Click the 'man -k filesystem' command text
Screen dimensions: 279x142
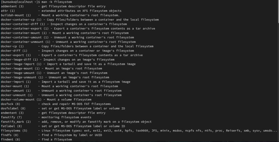point(57,2)
